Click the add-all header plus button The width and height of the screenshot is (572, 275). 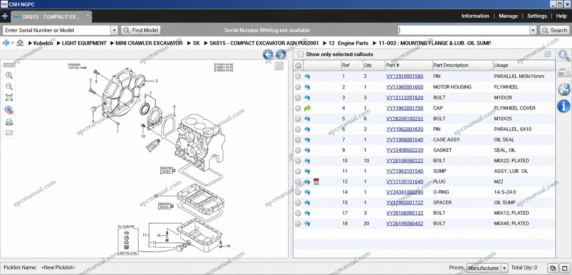pos(298,65)
